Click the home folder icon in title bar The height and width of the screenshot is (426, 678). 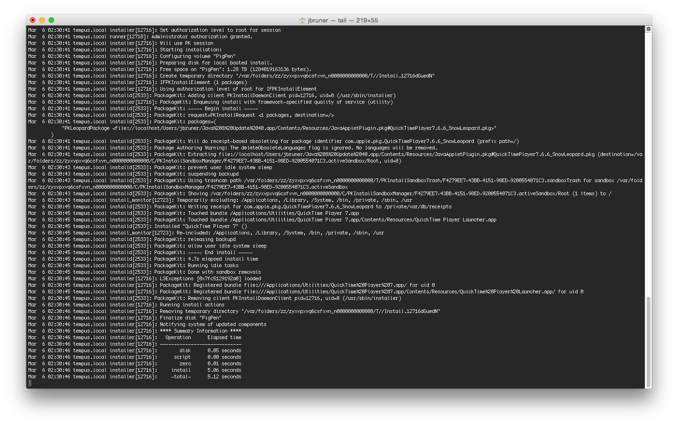click(302, 20)
